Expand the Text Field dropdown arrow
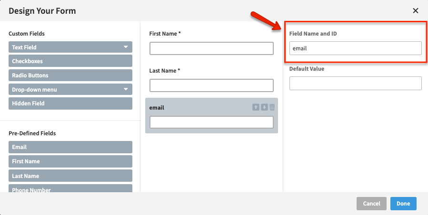 tap(126, 47)
